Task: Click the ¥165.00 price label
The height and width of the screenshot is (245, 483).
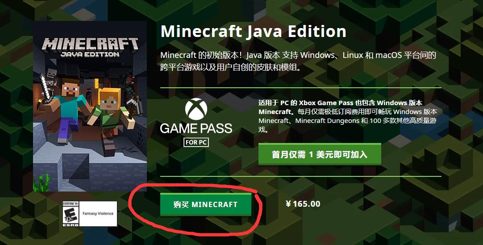Action: click(x=303, y=204)
